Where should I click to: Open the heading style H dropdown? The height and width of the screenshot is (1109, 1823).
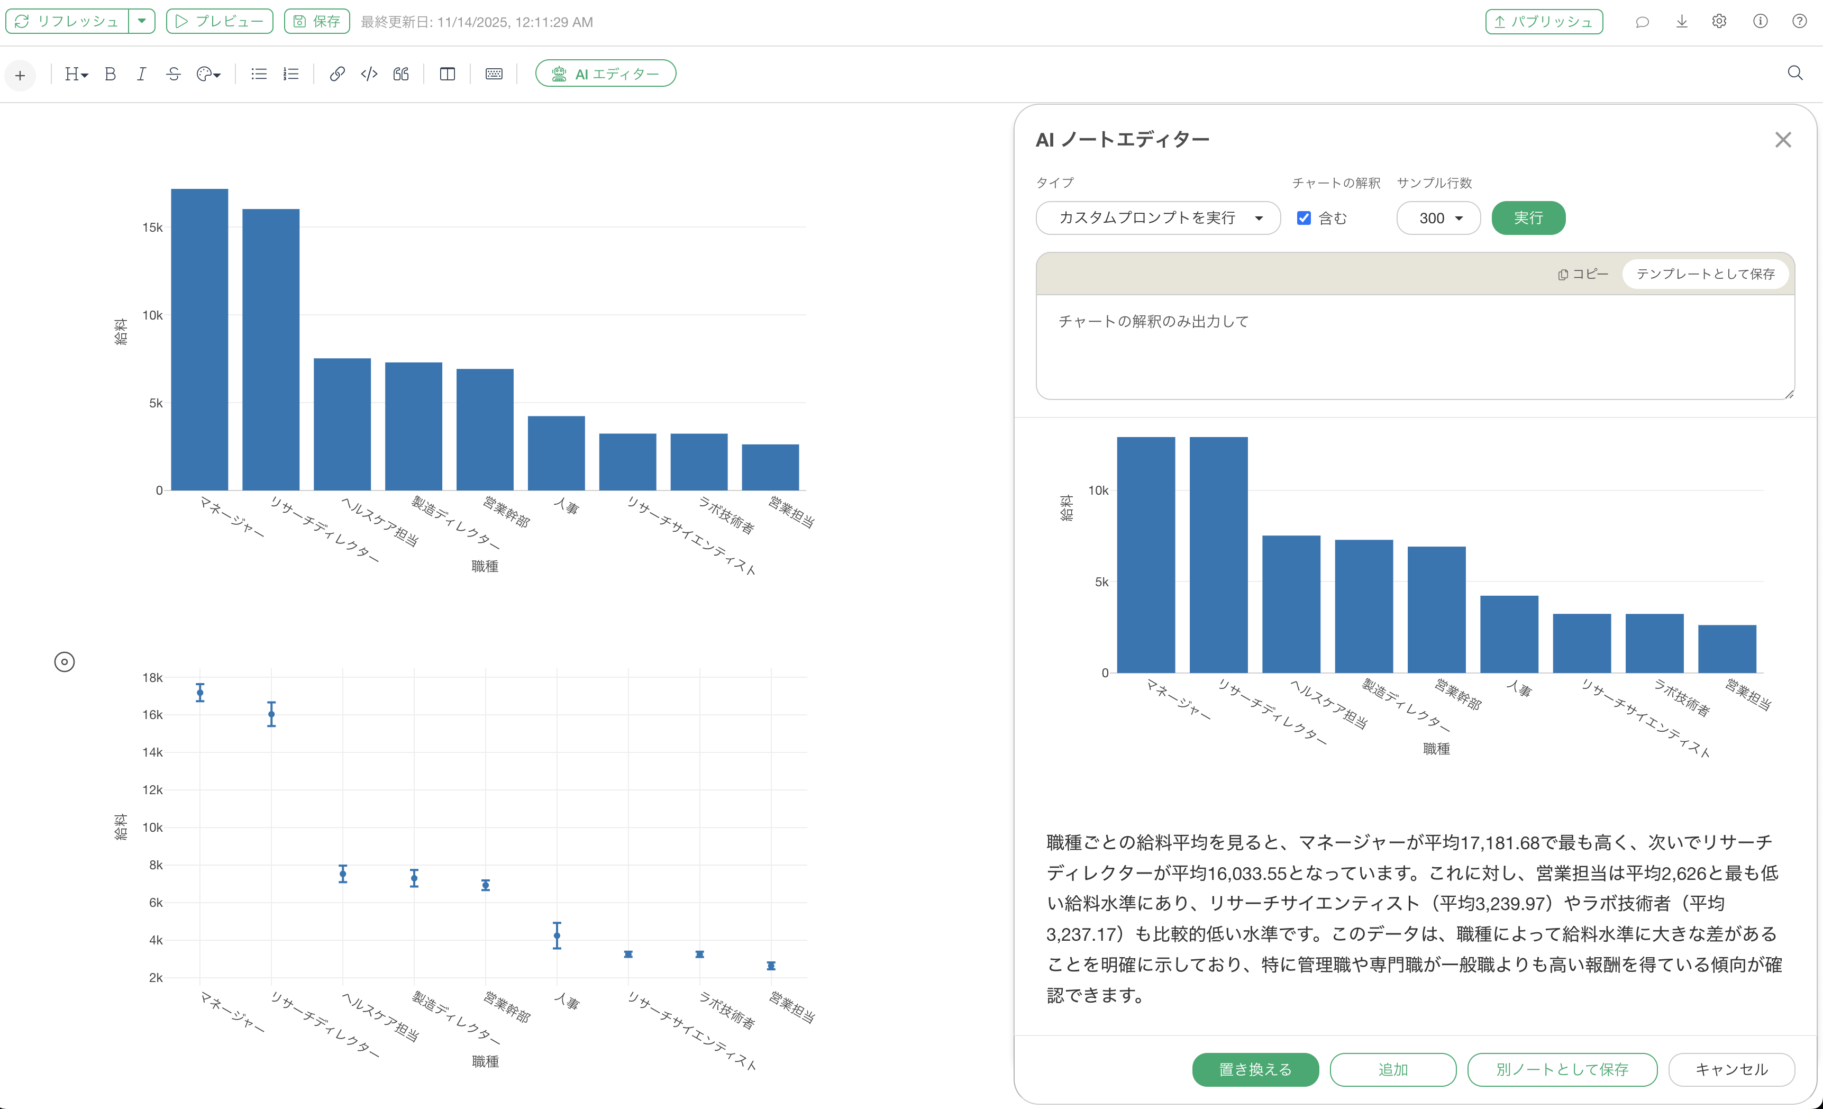[76, 74]
